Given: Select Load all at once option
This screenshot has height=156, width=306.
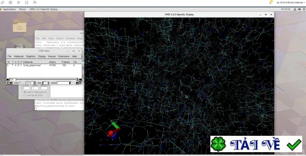Looking at the screenshot, I should 24,95.
